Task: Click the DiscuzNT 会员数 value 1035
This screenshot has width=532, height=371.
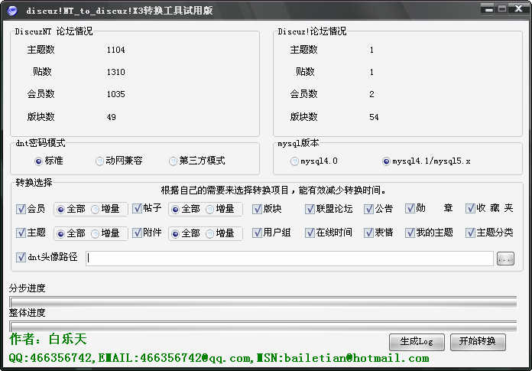Action: 115,94
